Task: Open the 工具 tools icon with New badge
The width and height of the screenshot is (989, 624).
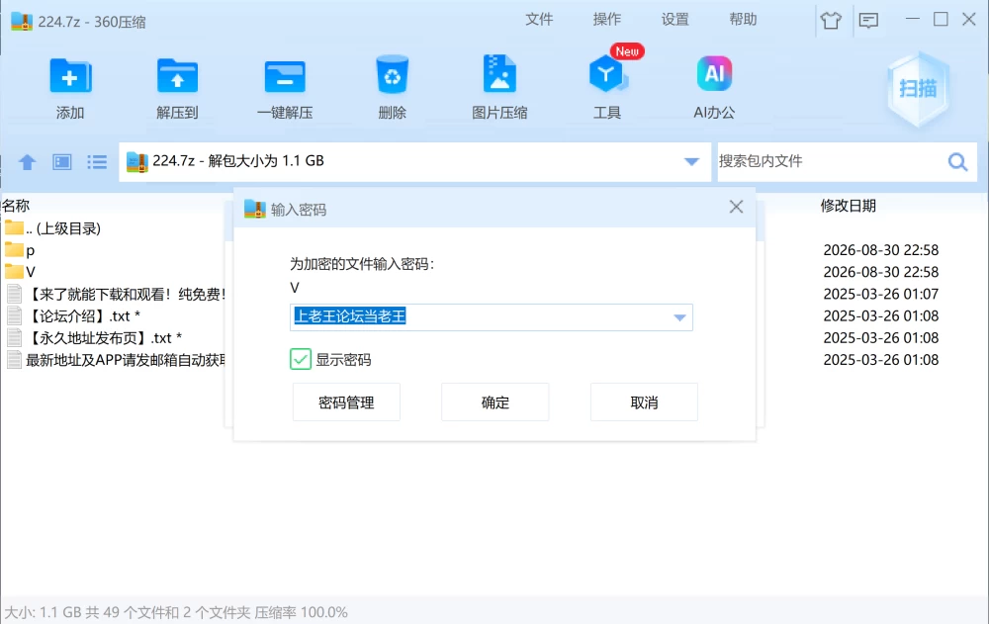Action: tap(607, 74)
